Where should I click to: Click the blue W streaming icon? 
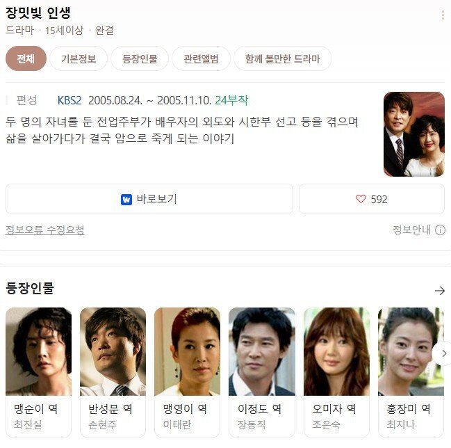[126, 199]
